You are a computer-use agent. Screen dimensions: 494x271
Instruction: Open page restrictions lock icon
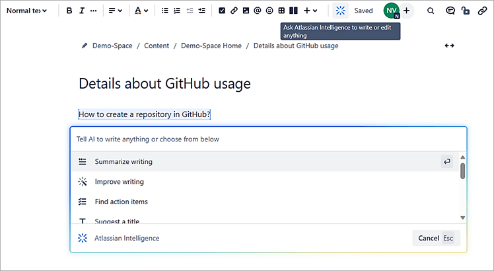(x=466, y=11)
